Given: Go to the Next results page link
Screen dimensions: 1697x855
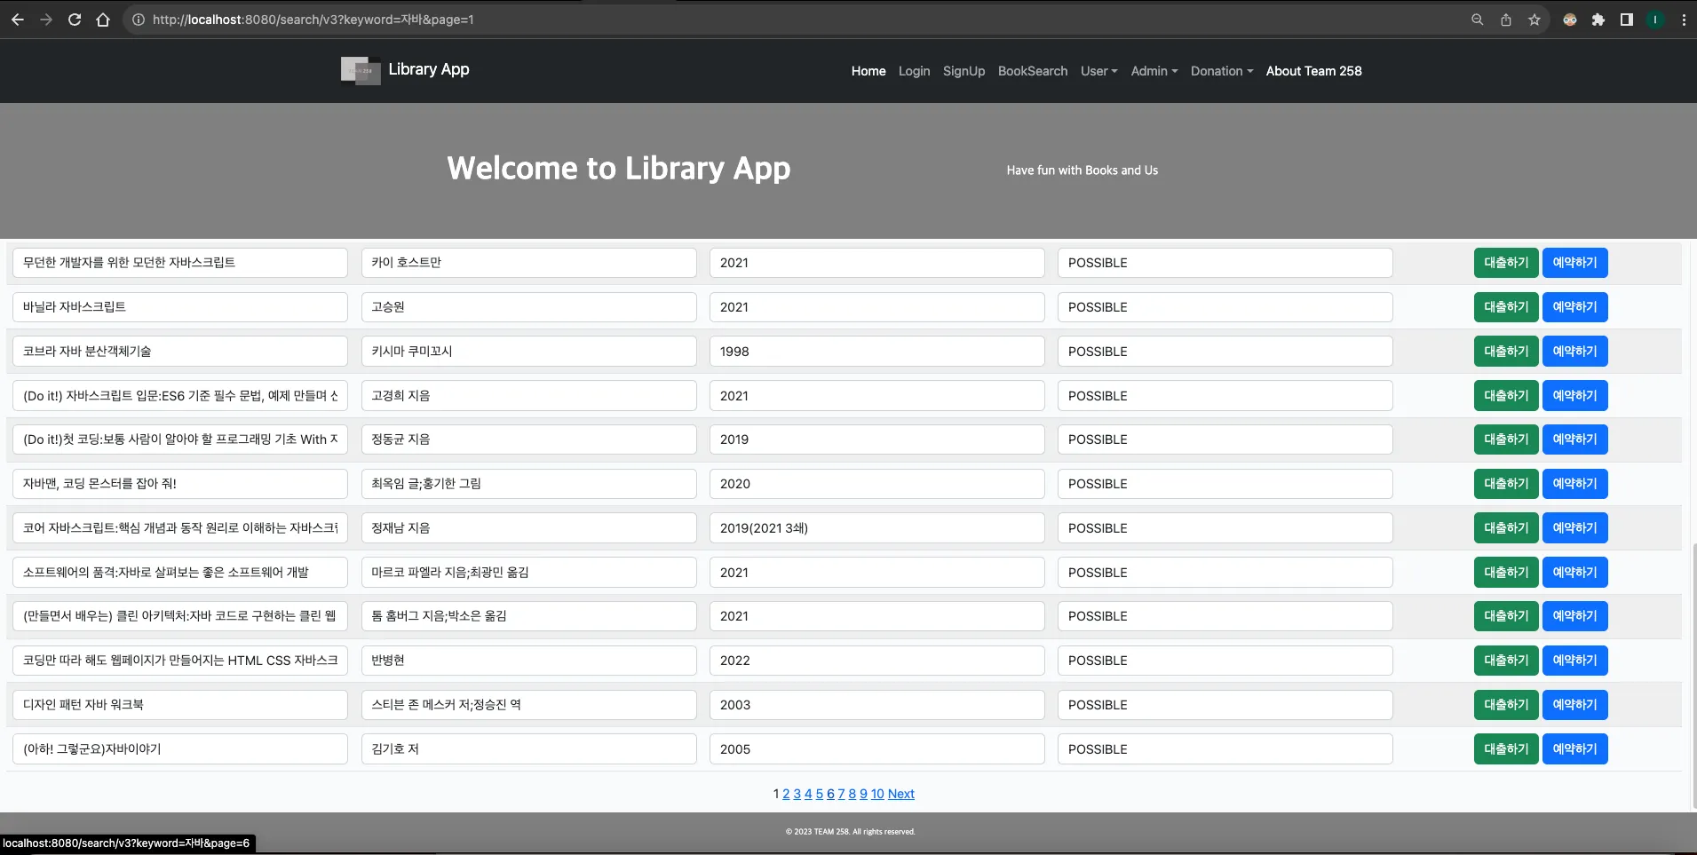Looking at the screenshot, I should click(x=900, y=794).
